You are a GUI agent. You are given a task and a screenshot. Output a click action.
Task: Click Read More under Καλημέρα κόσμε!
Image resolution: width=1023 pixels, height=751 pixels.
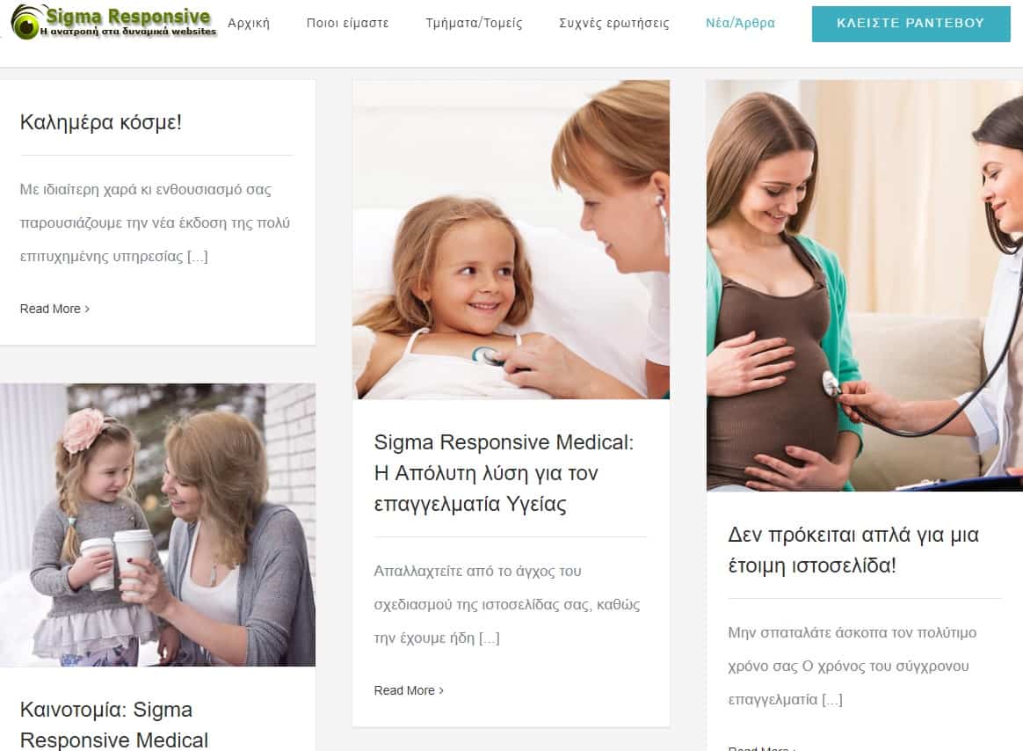50,309
